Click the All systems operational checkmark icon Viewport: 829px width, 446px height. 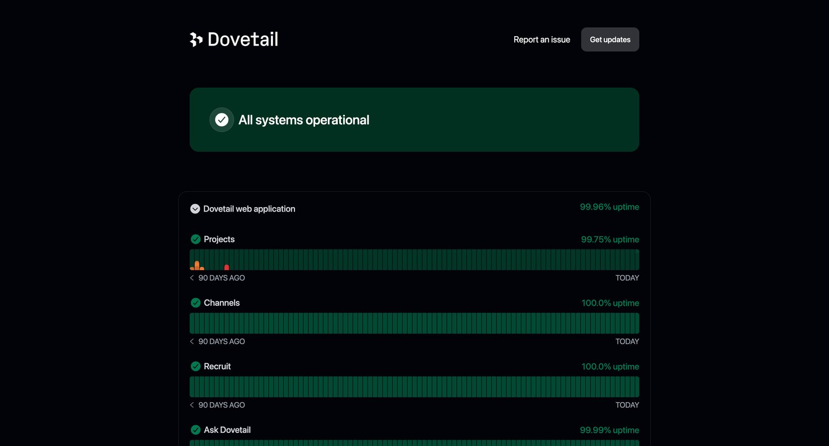[x=222, y=119]
